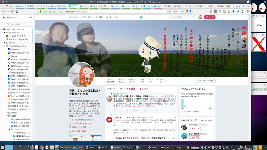
Task: Click the Twitter extension icon in Firefox toolbar
Action: (238, 11)
